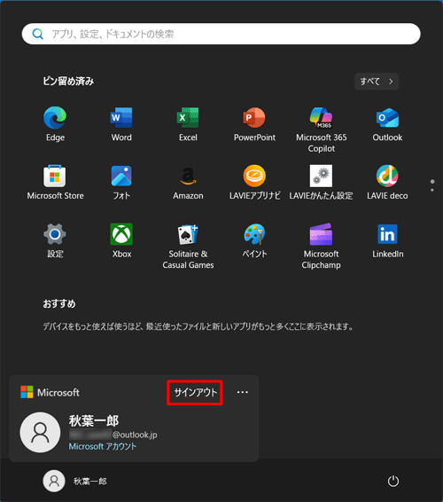The image size is (443, 502).
Task: Go to next pinned page via page dots
Action: coord(432,190)
